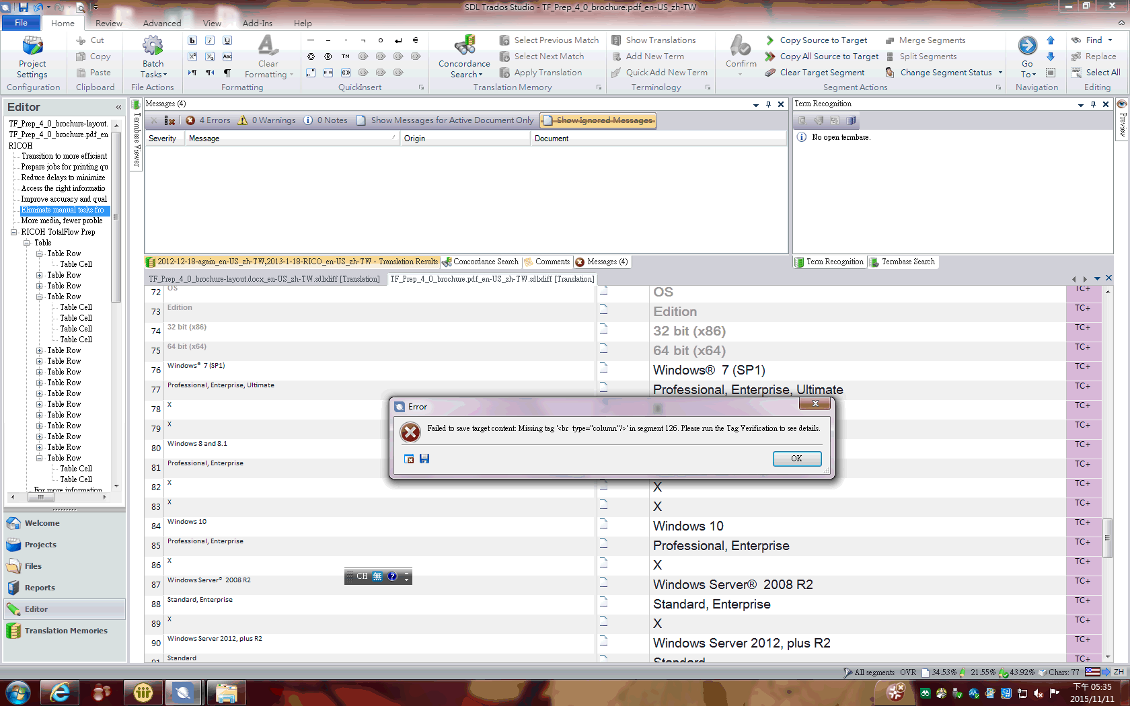
Task: Switch to the View ribbon tab
Action: 213,24
